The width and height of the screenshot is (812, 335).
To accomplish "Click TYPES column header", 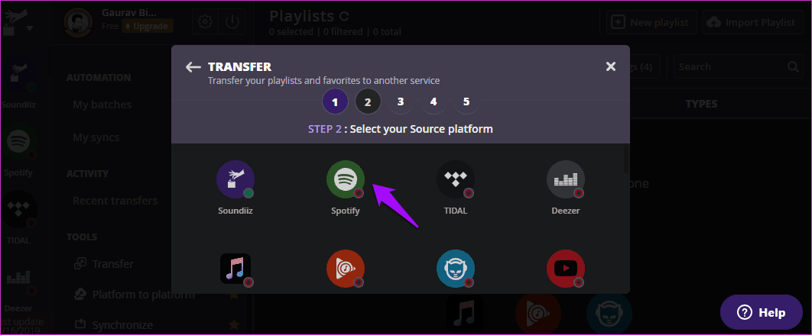I will (701, 104).
